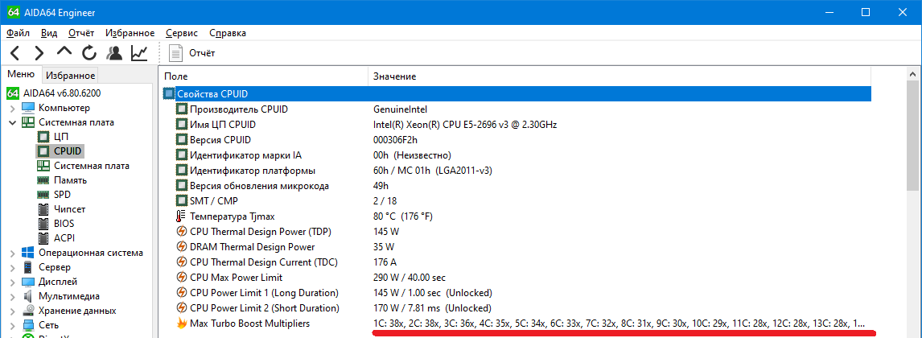922x338 pixels.
Task: Open the Users manager toolbar icon
Action: coord(114,53)
